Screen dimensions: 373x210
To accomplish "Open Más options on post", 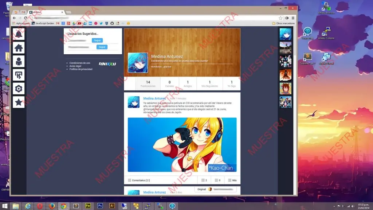I will 232,180.
